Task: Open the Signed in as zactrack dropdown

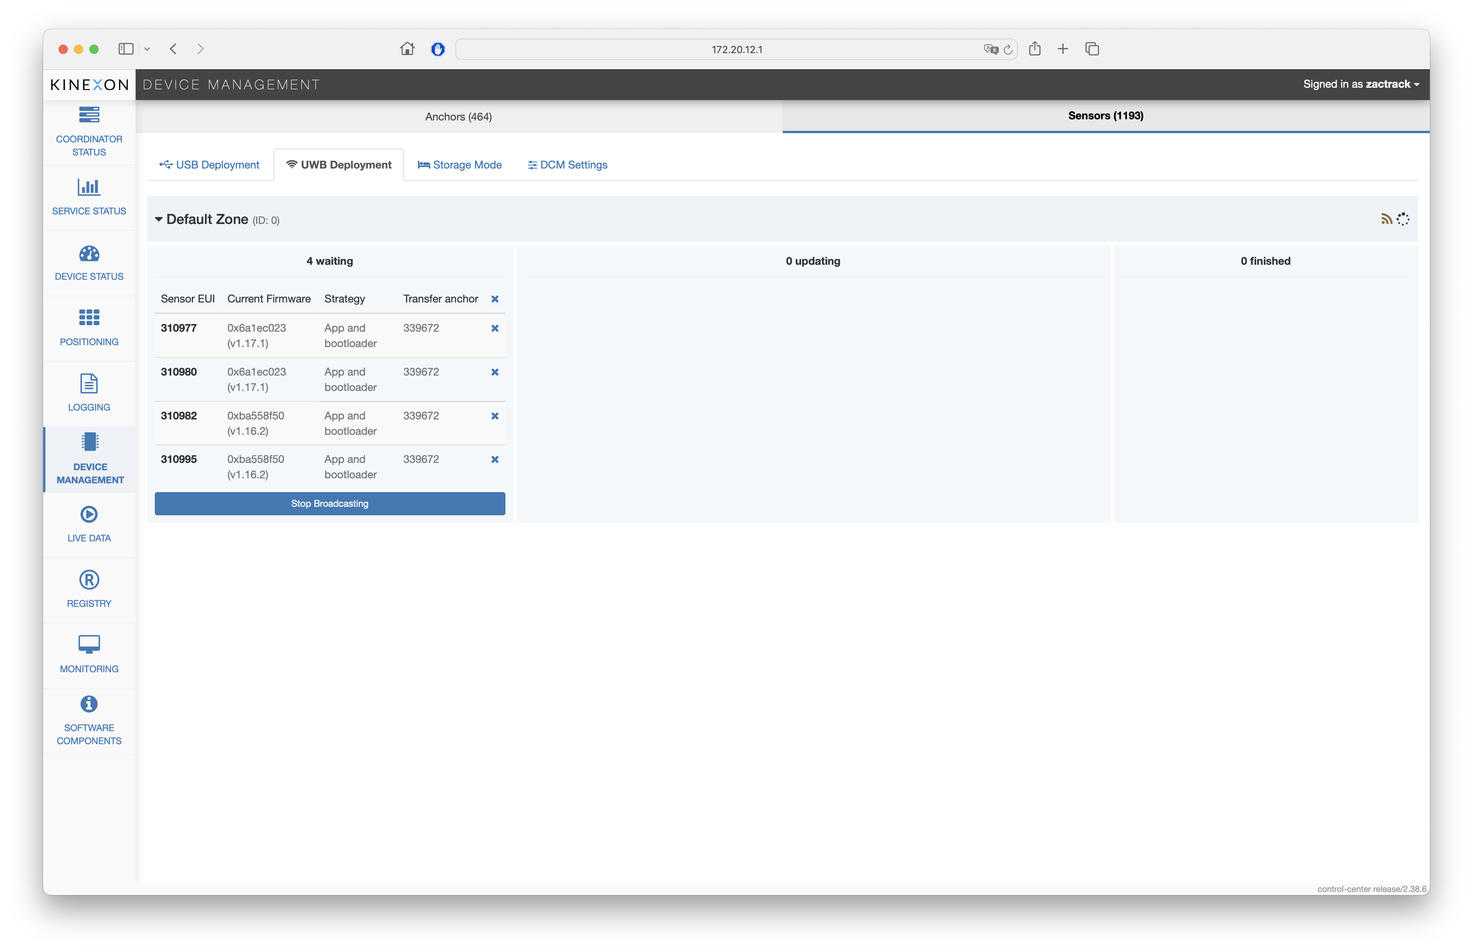Action: (x=1361, y=84)
